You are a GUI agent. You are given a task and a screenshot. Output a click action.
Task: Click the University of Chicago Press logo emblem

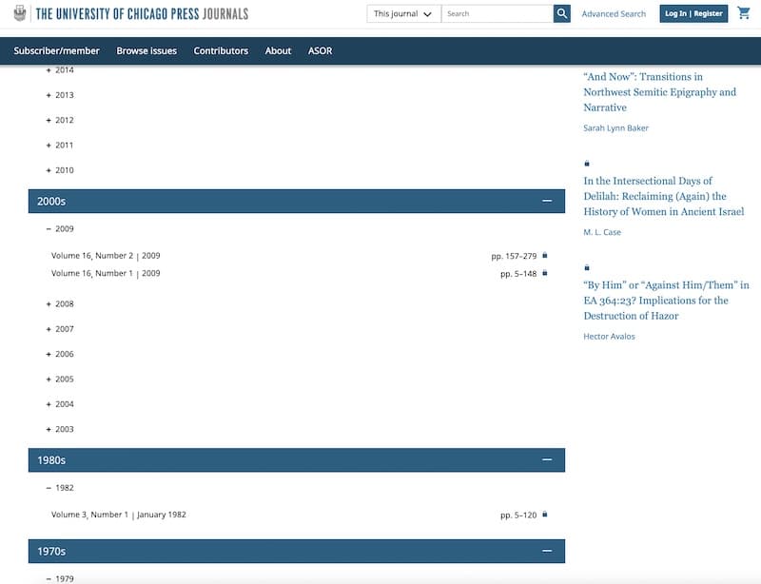pyautogui.click(x=20, y=13)
